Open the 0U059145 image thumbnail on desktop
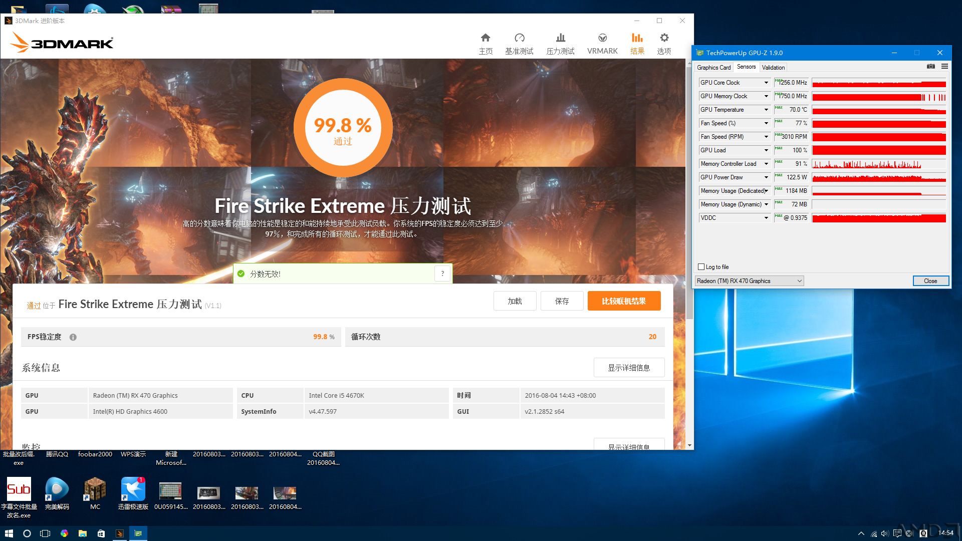This screenshot has width=962, height=541. pyautogui.click(x=170, y=496)
